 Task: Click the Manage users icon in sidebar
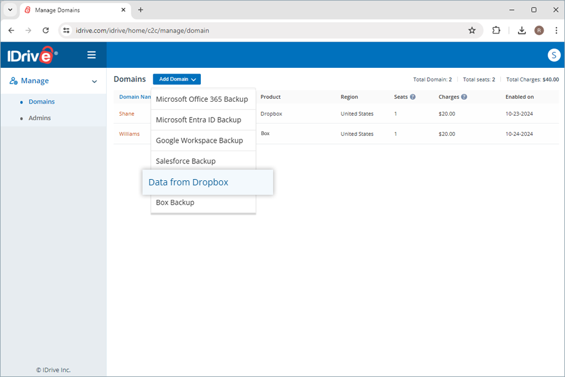point(13,81)
